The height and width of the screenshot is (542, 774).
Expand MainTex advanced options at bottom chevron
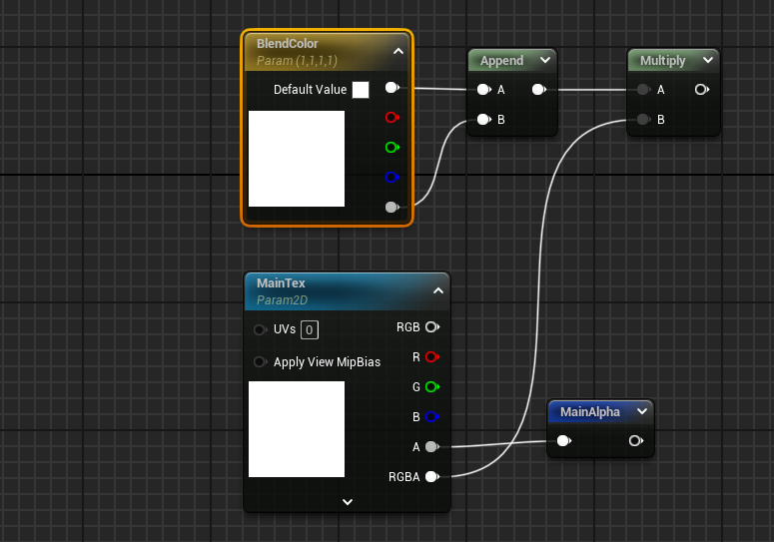tap(347, 501)
